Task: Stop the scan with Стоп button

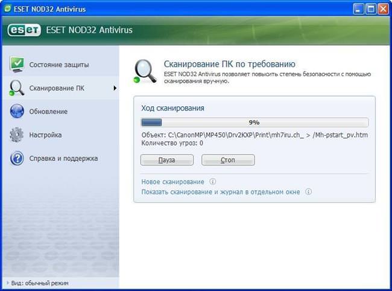Action: coord(228,160)
